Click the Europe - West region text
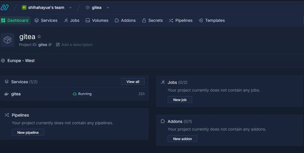 (x=21, y=61)
